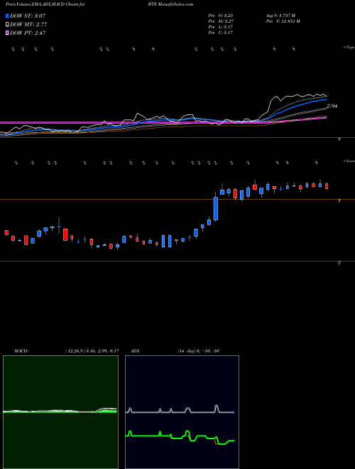Click the 'Avg V: 3.737 M' volume text

coord(280,16)
